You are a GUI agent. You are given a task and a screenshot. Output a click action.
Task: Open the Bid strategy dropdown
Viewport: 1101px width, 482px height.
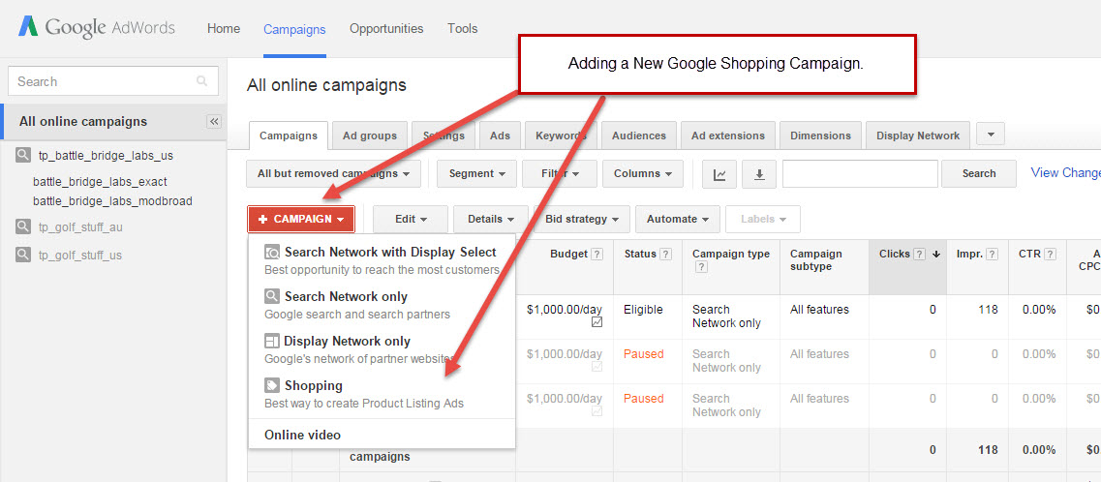582,219
